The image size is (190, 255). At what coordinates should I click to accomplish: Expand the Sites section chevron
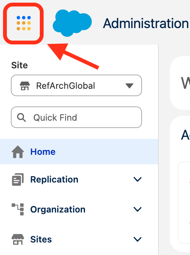pos(138,239)
